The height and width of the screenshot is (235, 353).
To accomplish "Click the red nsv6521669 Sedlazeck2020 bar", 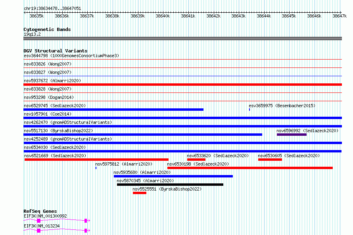I will (96, 160).
